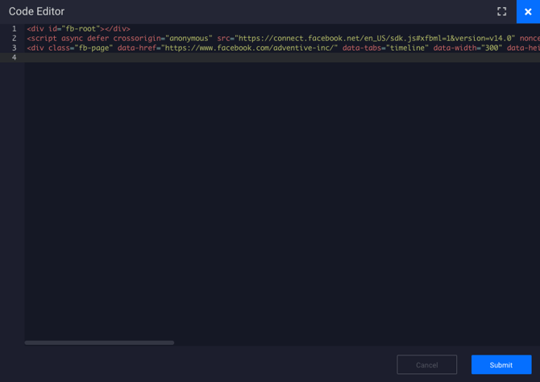
Task: Cancel the code editor changes
Action: pos(426,364)
